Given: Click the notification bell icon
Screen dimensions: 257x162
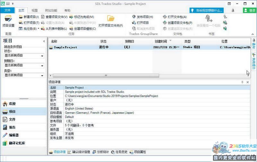Looking at the screenshot, I should coord(233,11).
